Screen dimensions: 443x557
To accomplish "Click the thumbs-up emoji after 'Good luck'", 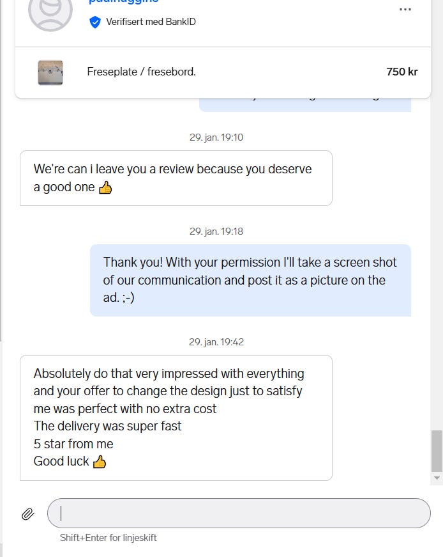I will pyautogui.click(x=100, y=462).
